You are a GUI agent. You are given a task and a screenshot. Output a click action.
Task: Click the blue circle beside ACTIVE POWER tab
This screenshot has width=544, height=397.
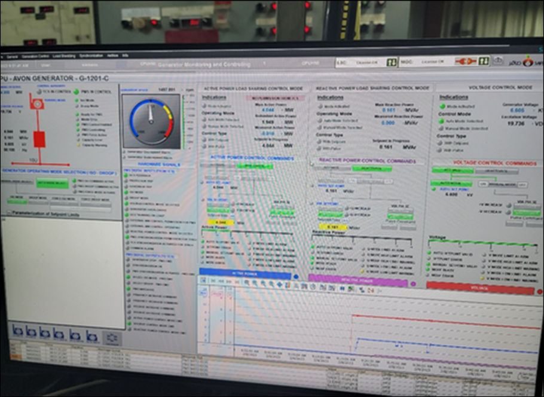296,277
